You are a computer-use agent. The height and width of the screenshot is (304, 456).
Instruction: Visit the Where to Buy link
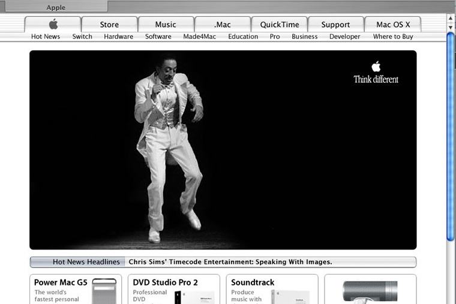393,37
